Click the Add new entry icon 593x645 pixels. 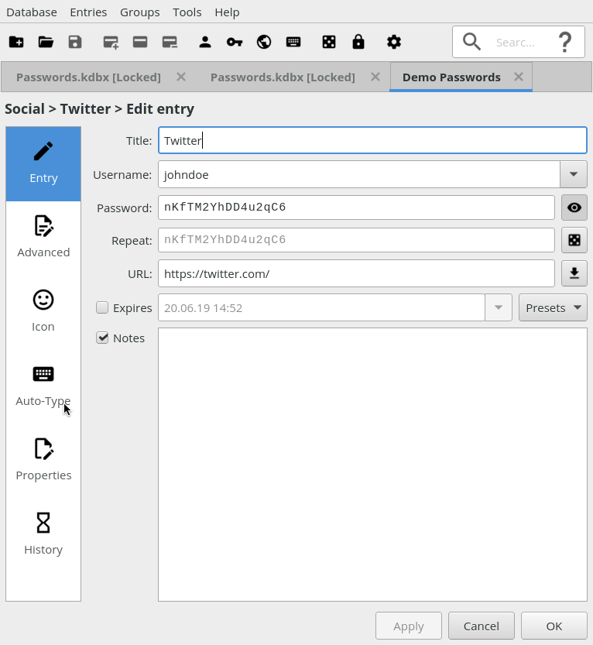point(111,42)
